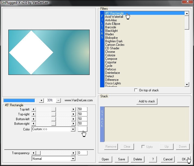The image size is (194, 166).
Task: Click filter list scroll down arrow
Action: pos(187,85)
